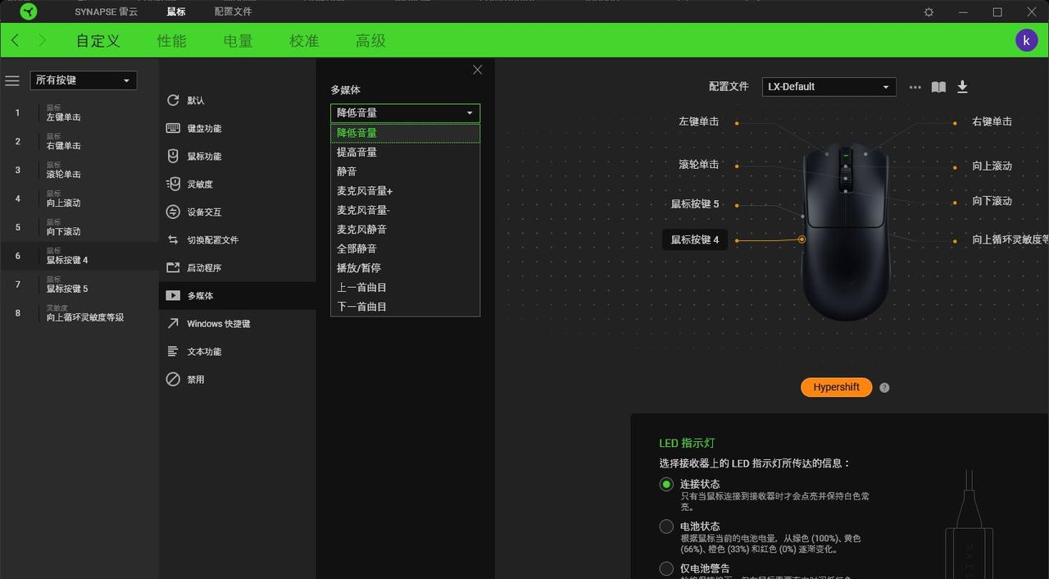Open the profile three-dots options menu
The width and height of the screenshot is (1049, 579).
[915, 87]
